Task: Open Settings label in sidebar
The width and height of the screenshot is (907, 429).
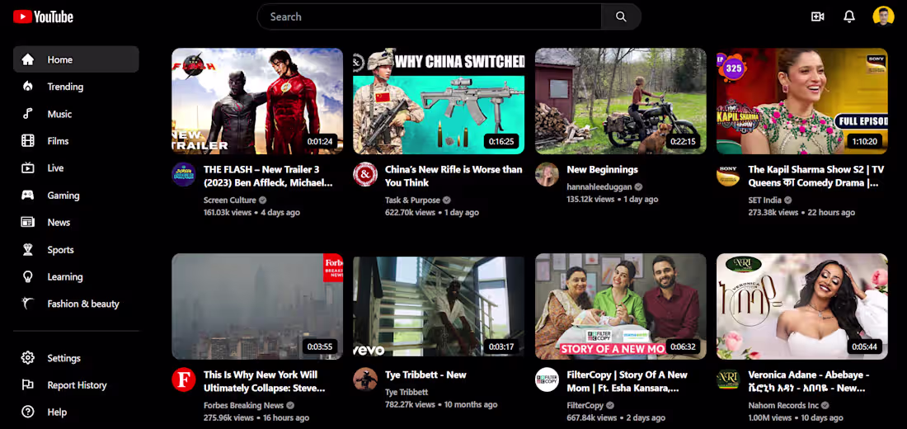Action: pyautogui.click(x=64, y=358)
